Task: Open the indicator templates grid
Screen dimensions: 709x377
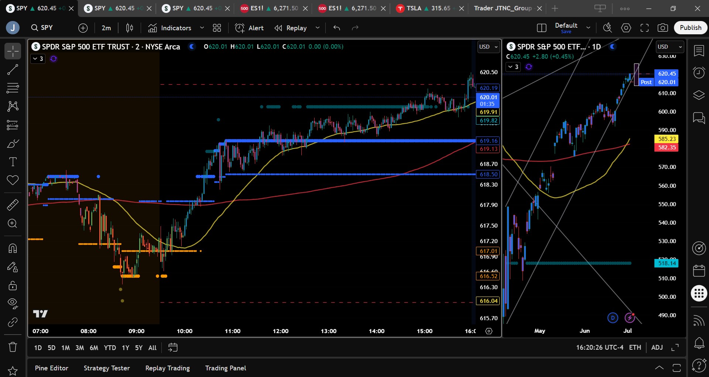Action: [x=217, y=28]
